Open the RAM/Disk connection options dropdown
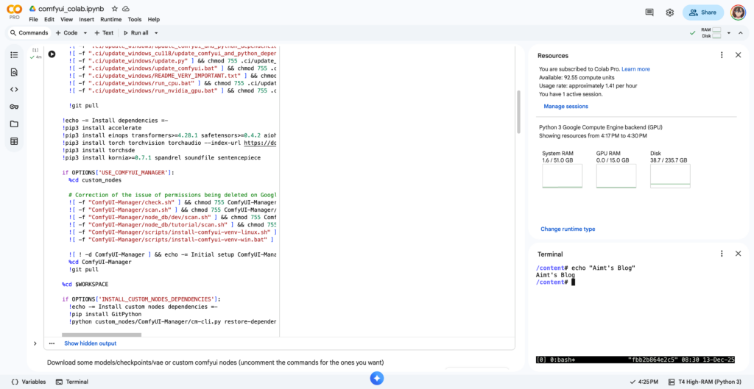The width and height of the screenshot is (754, 389). click(x=729, y=33)
